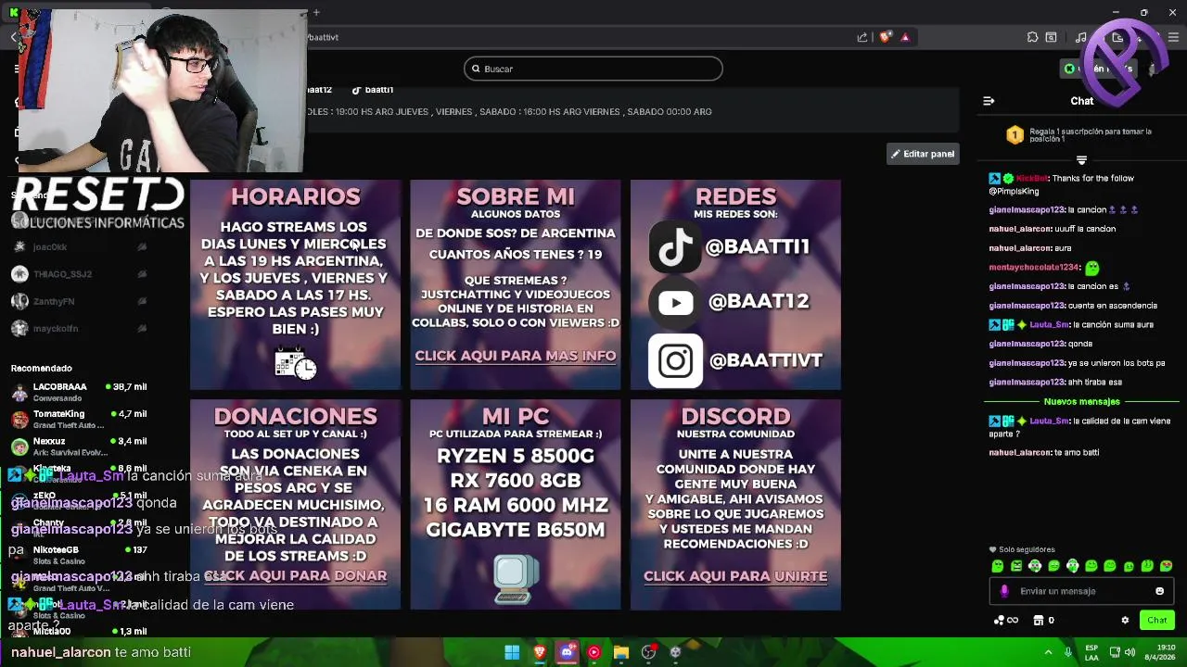Click the @BAATTI1 TikTok handle

click(757, 246)
